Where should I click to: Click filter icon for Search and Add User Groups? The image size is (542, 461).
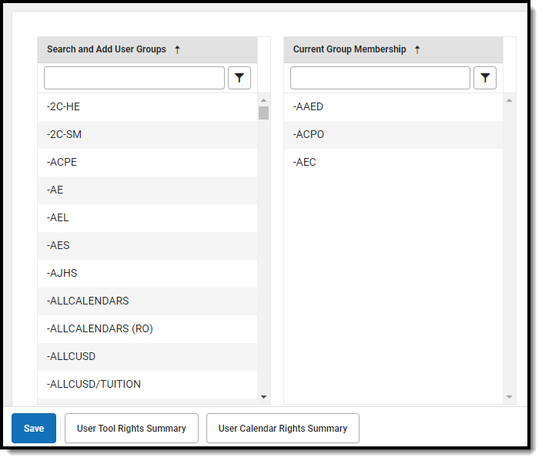click(x=239, y=78)
